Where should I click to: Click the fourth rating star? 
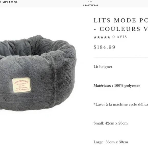coord(105,37)
